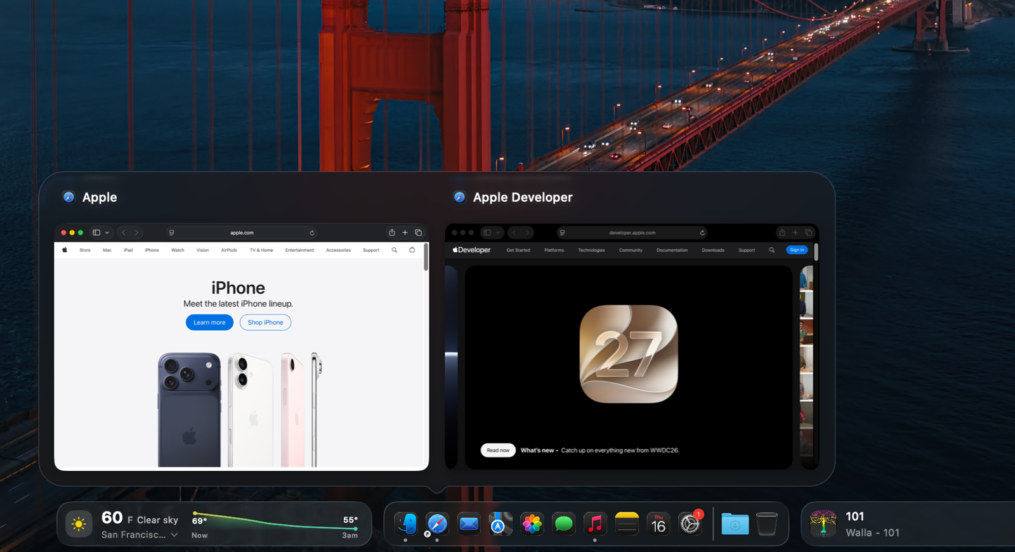Open Entertainment in the apple.com nav
The image size is (1015, 552).
click(x=299, y=250)
